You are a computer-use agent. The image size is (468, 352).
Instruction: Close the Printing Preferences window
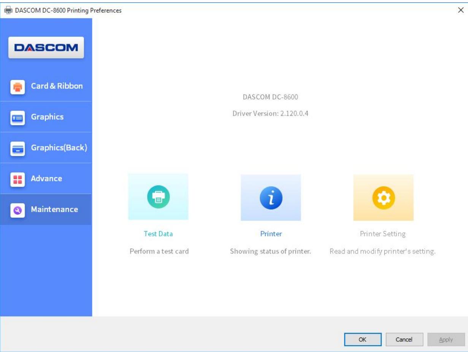click(x=461, y=11)
